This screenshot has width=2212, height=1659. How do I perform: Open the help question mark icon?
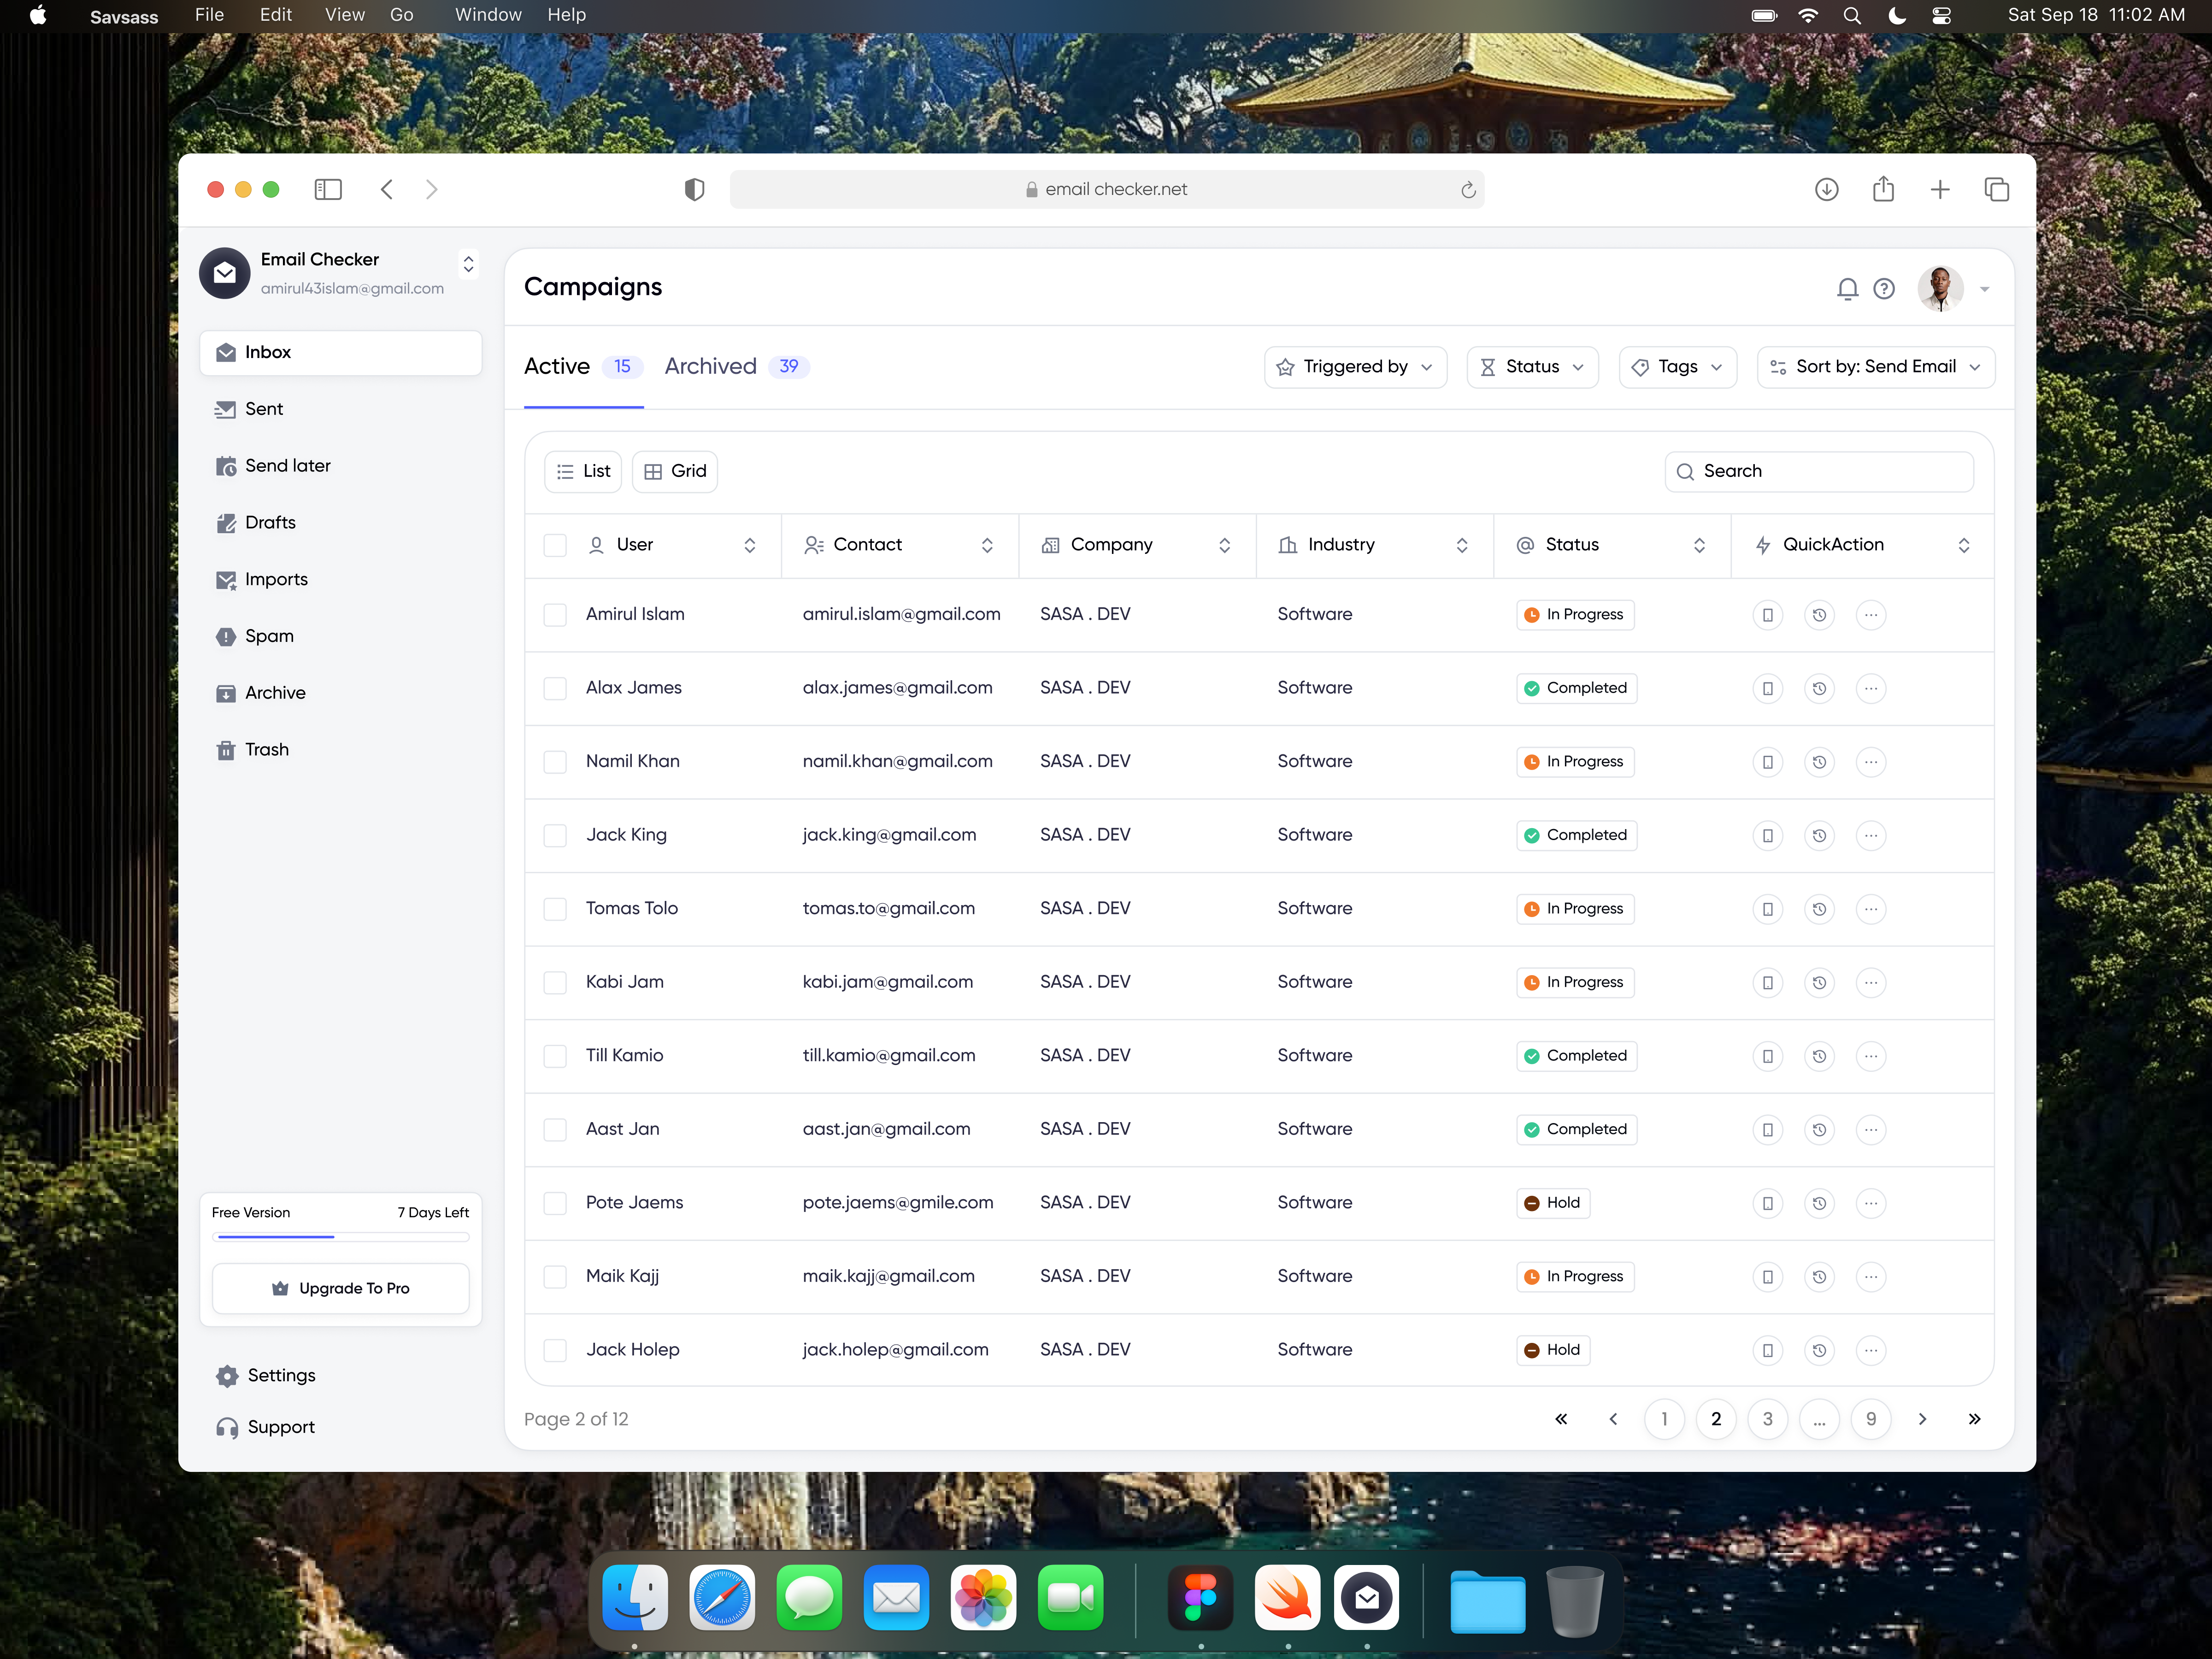click(1884, 289)
